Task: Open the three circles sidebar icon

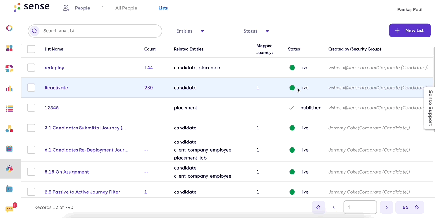Action: (x=9, y=128)
